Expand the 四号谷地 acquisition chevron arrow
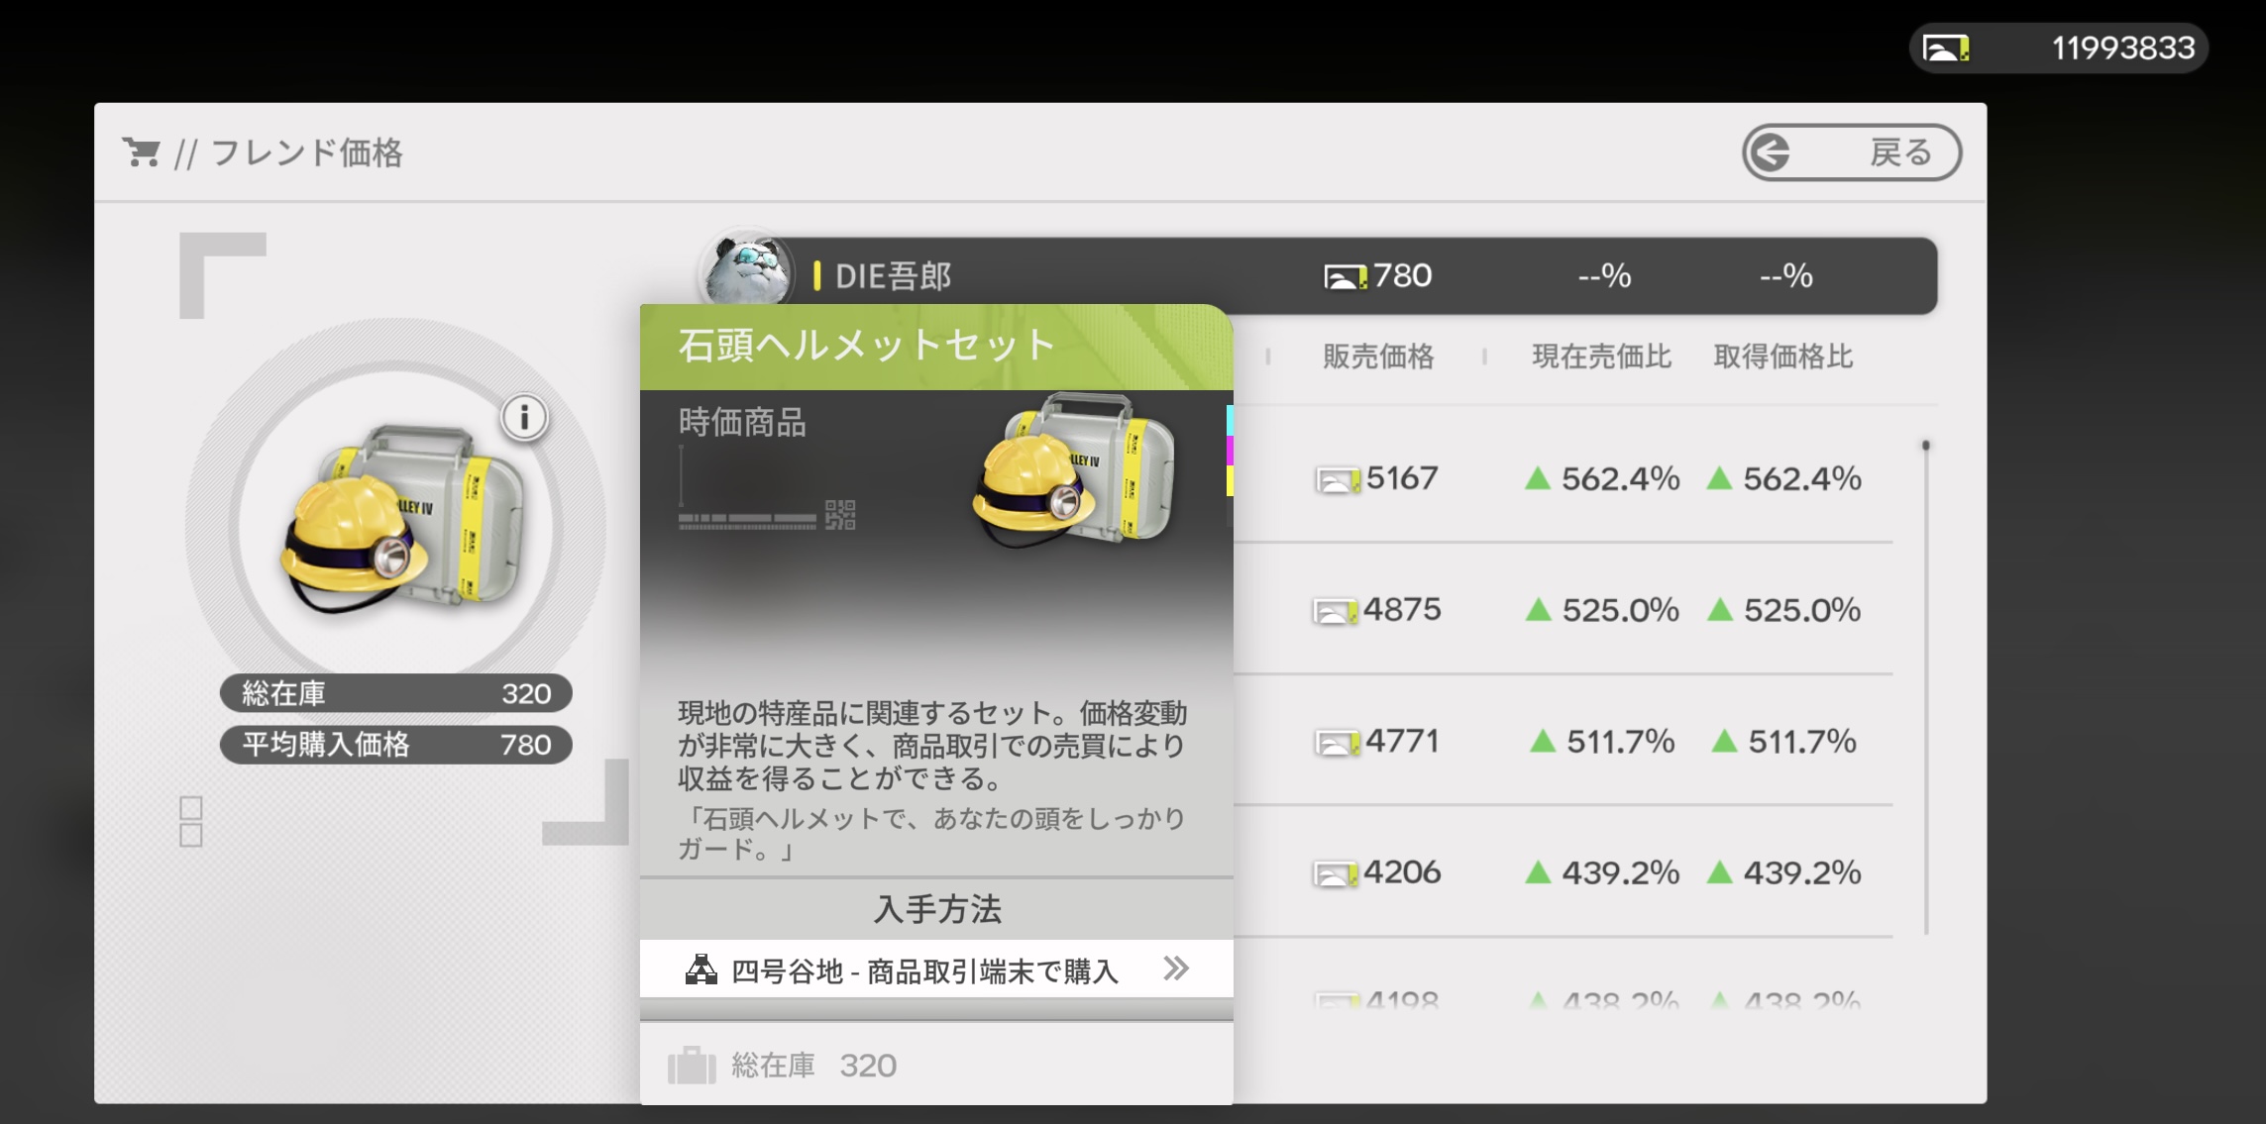Viewport: 2266px width, 1124px height. pos(1175,969)
